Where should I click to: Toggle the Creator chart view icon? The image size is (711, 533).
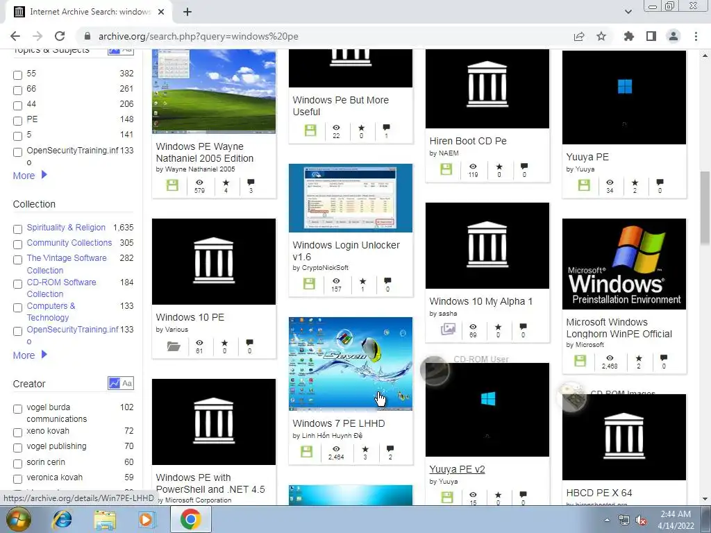click(x=114, y=383)
